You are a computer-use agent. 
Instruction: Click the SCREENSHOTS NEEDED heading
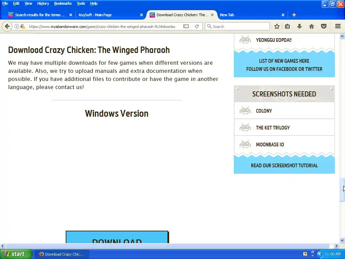(x=284, y=94)
